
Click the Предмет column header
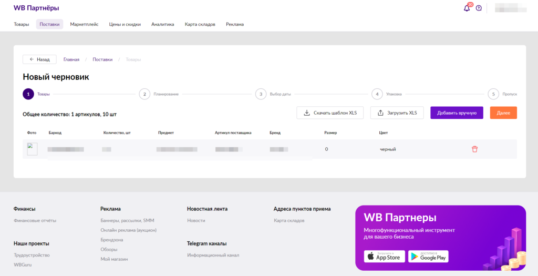click(x=166, y=132)
